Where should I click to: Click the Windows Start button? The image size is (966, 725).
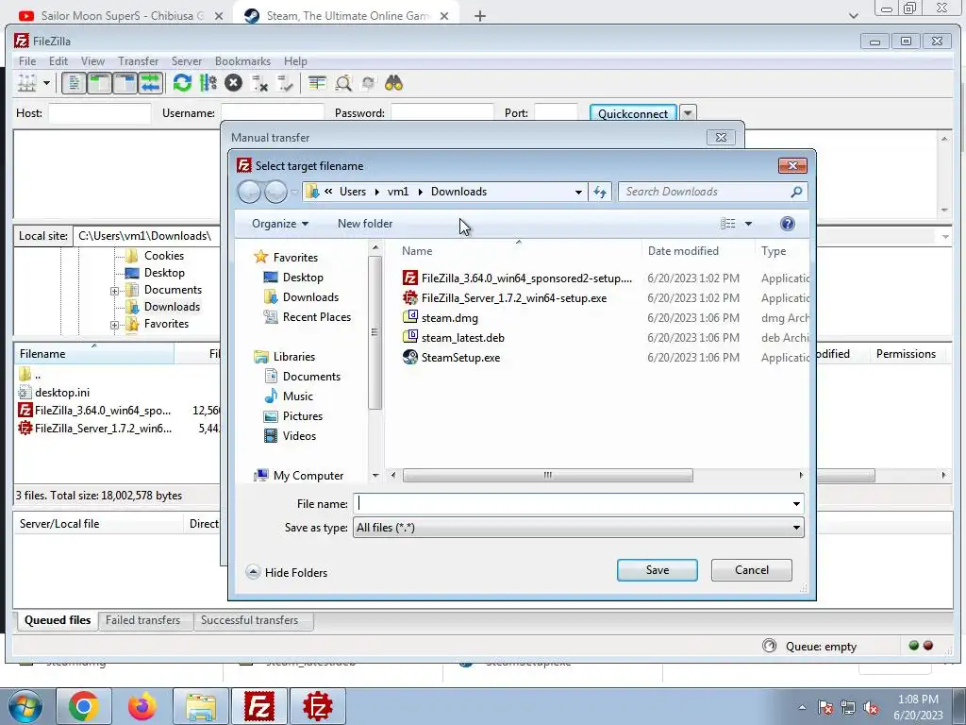(25, 706)
